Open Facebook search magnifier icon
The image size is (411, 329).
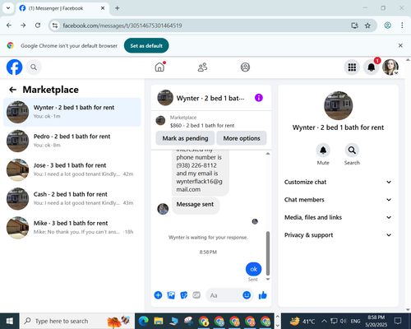point(34,67)
